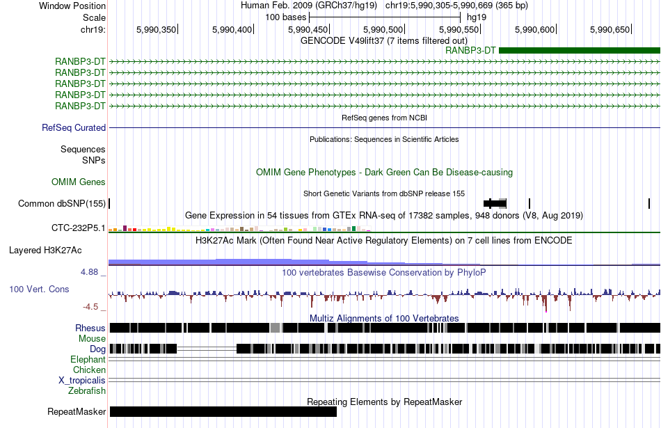The width and height of the screenshot is (661, 428).
Task: Click the 4.88 PhyloP upper scale value
Action: tap(89, 272)
